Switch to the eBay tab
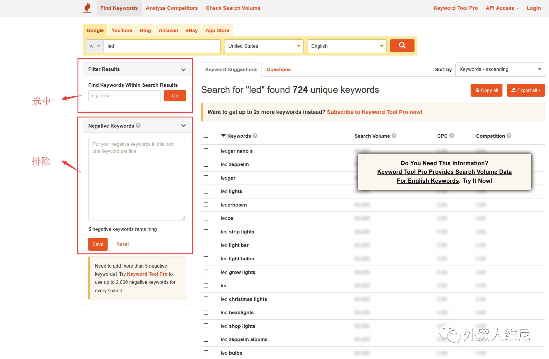 click(191, 30)
